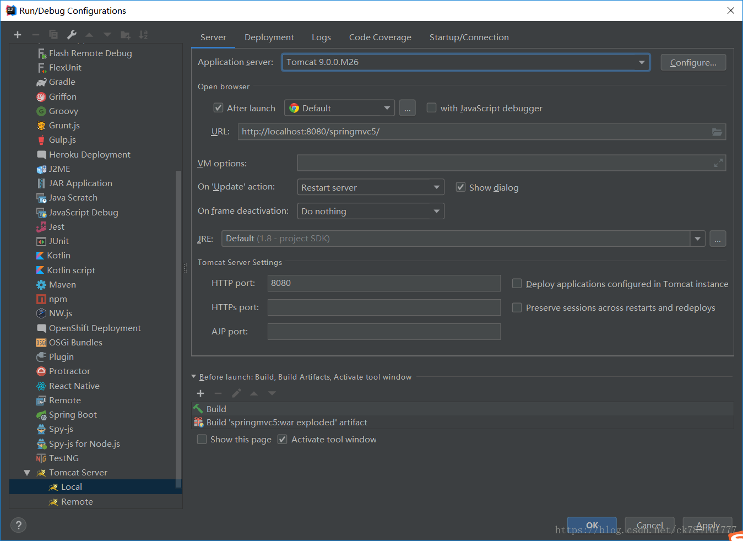
Task: Open On frame deactivation dropdown
Action: click(x=371, y=211)
